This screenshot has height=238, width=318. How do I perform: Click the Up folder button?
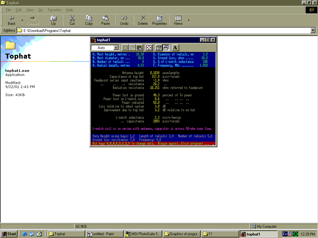click(53, 20)
